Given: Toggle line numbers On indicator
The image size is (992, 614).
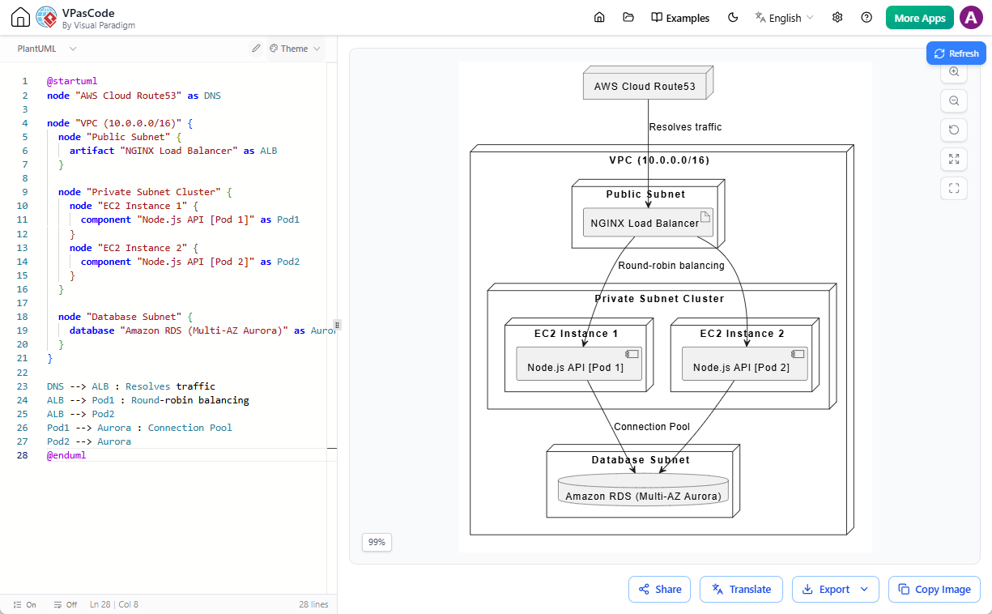Looking at the screenshot, I should click(x=25, y=604).
